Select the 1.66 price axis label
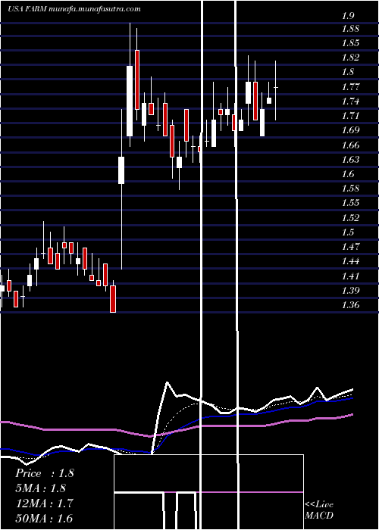 pos(350,145)
